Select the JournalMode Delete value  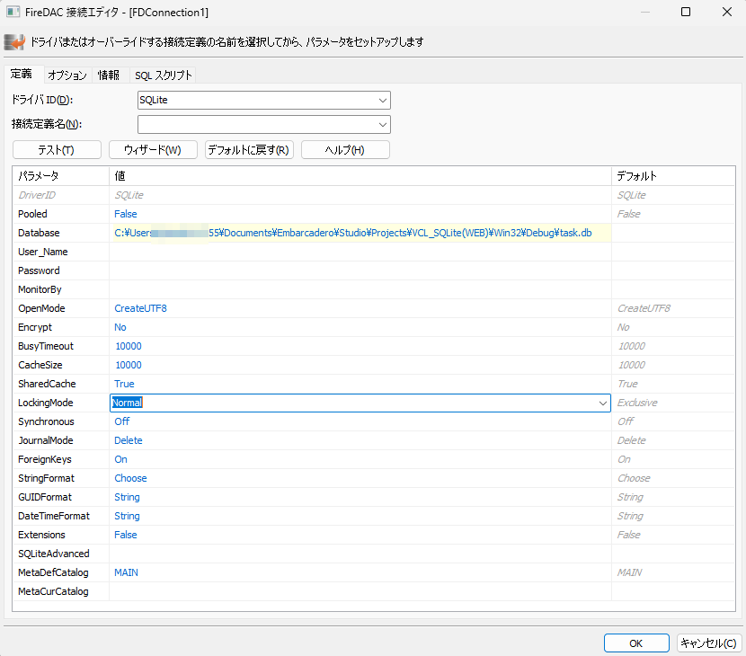pos(128,440)
